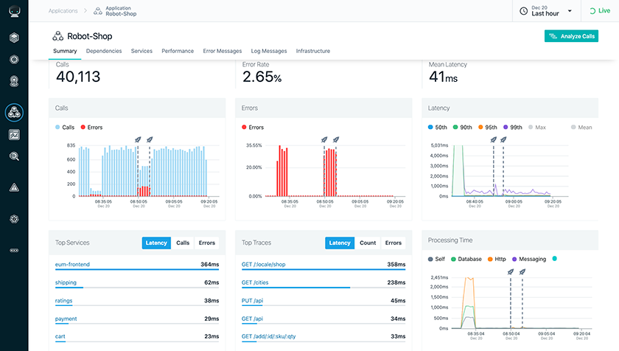Sort Top Traces by Errors

[394, 243]
